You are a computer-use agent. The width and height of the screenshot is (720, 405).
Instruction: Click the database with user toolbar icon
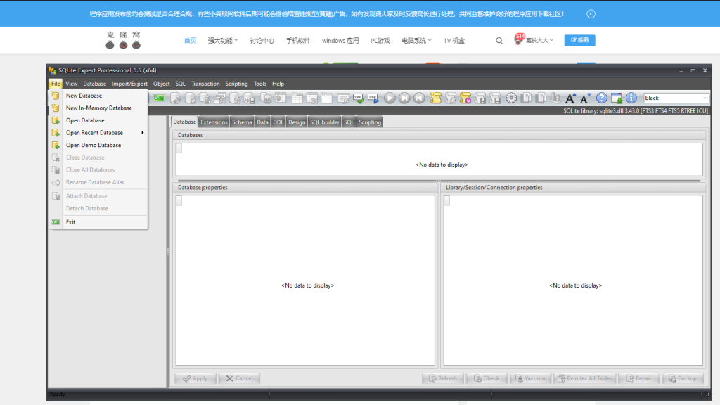point(205,98)
